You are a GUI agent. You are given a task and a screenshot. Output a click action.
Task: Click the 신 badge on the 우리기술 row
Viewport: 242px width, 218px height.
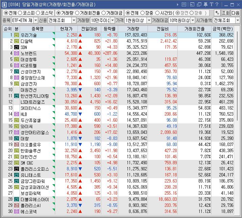coord(17,35)
